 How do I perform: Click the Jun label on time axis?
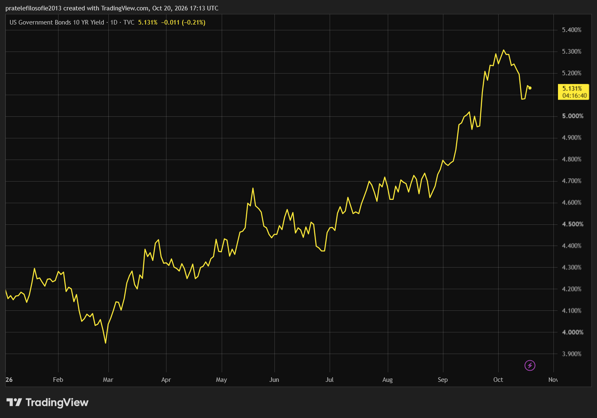pos(274,379)
